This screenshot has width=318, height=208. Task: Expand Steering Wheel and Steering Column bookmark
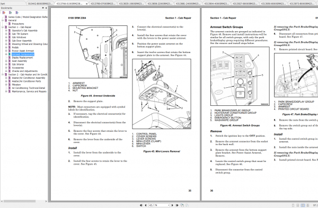6,44
